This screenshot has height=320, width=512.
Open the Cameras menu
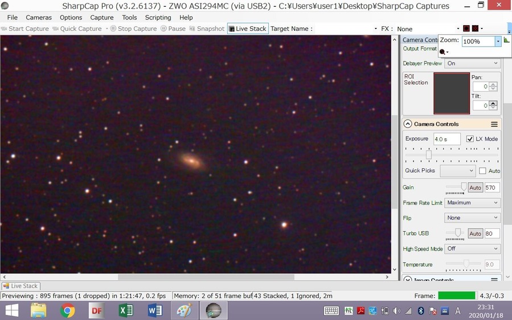pos(39,18)
